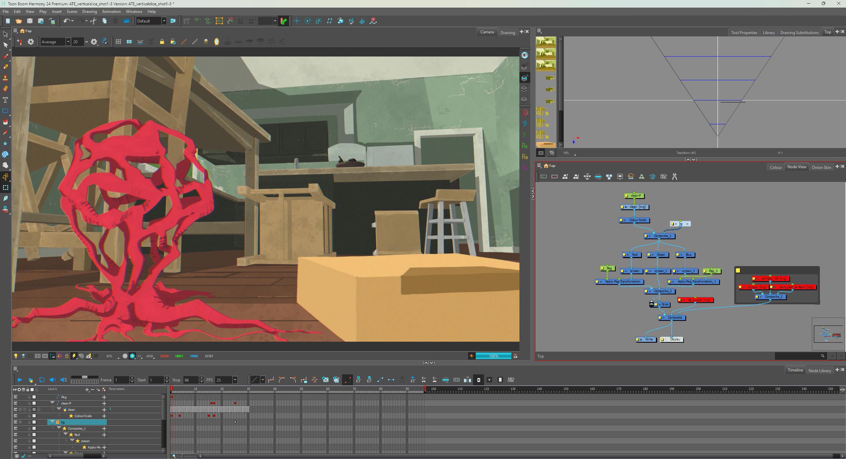The width and height of the screenshot is (846, 459).
Task: Enable the checkbox next to the bg layer
Action: tap(34, 422)
